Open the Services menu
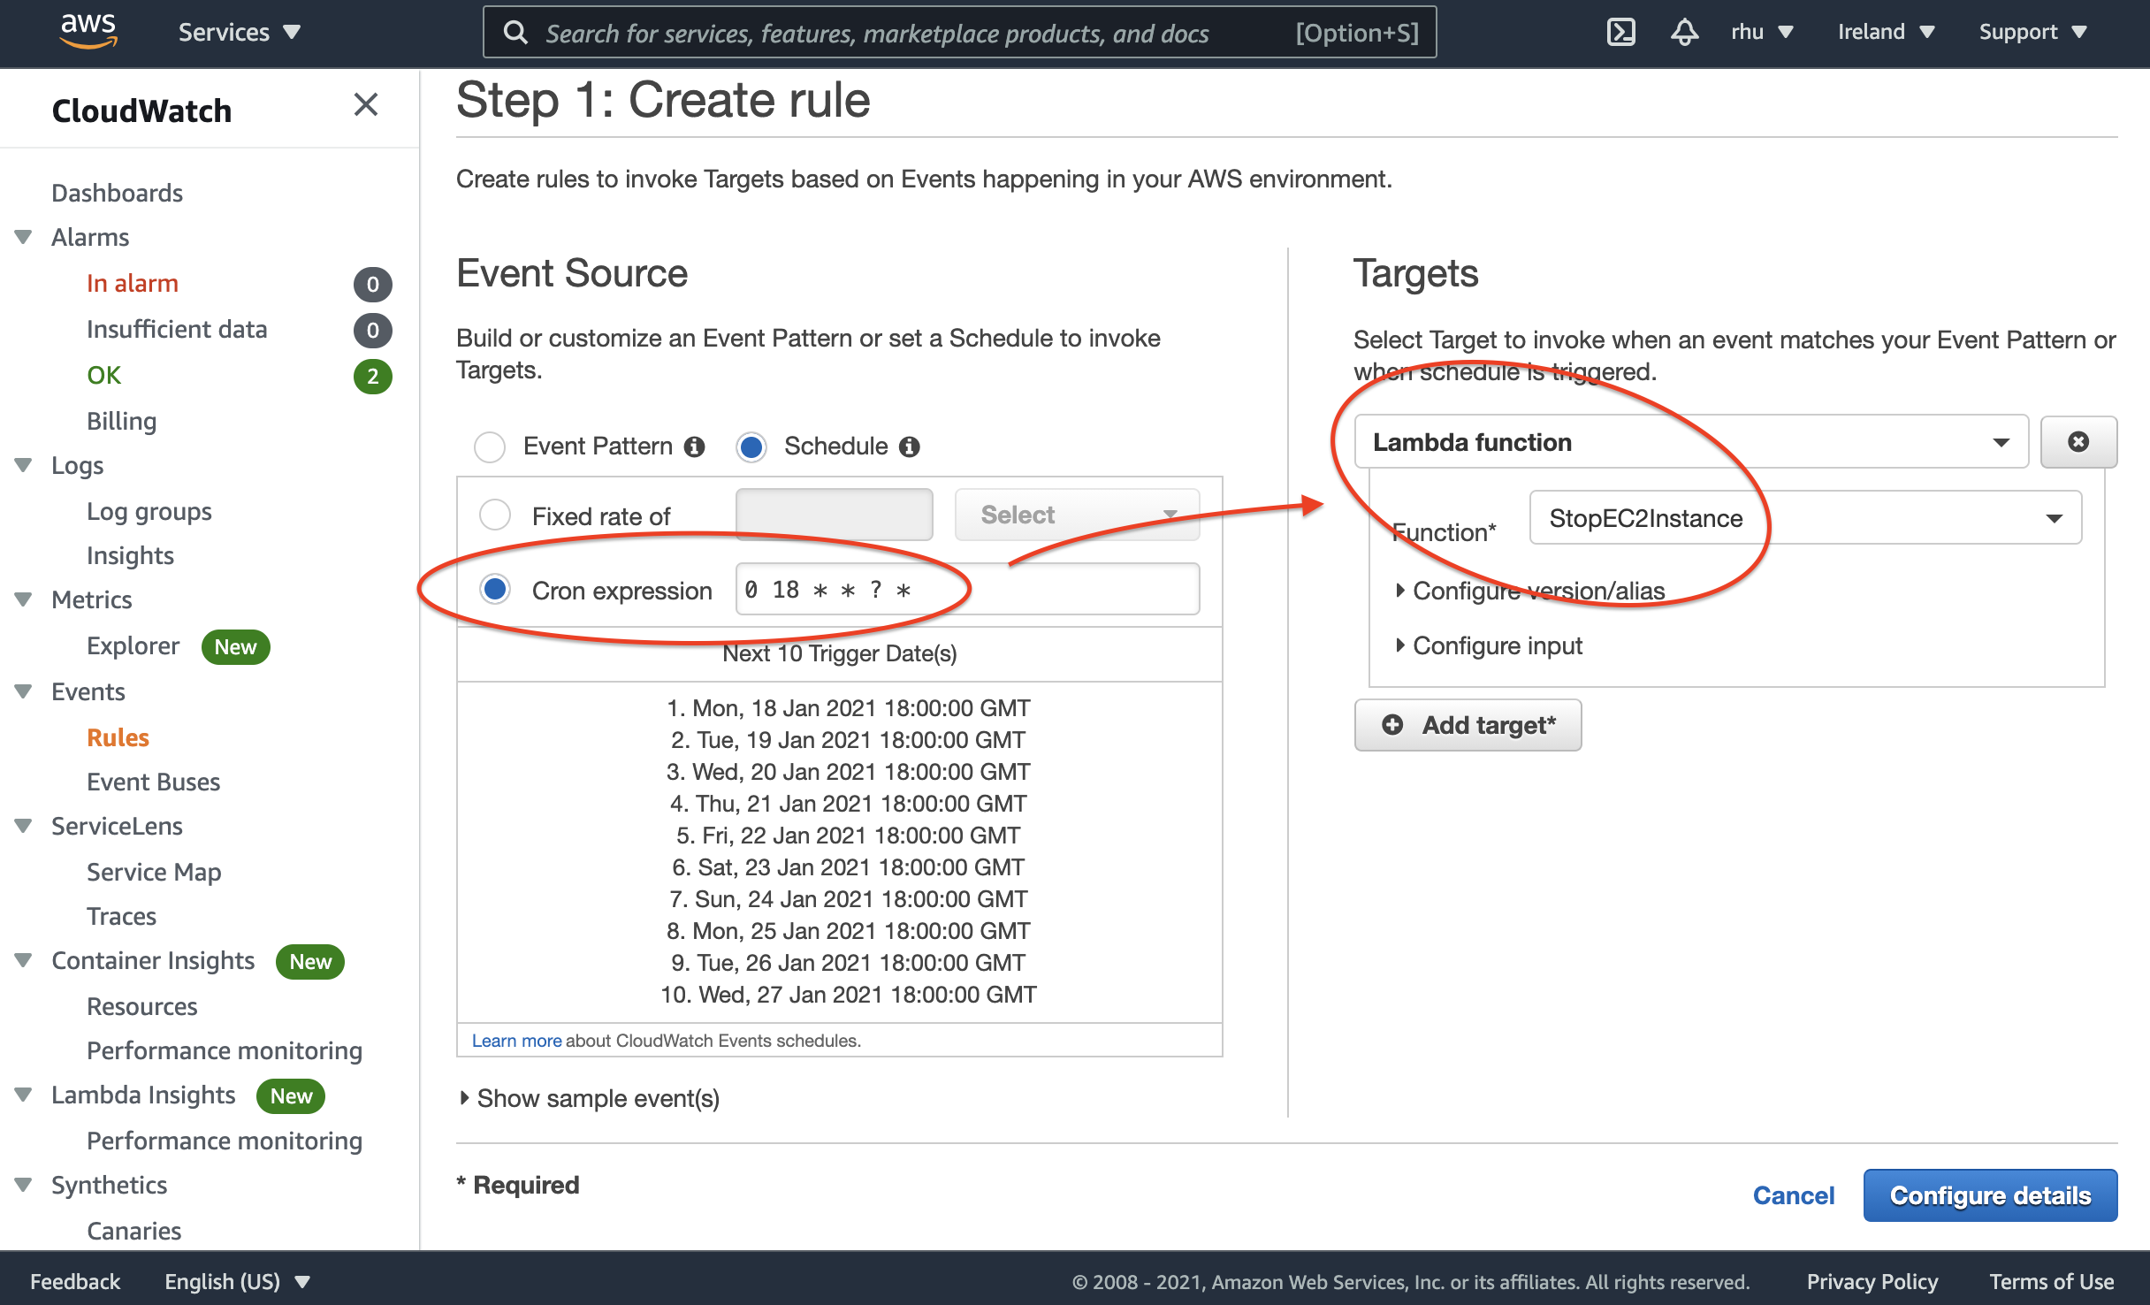 coord(240,32)
